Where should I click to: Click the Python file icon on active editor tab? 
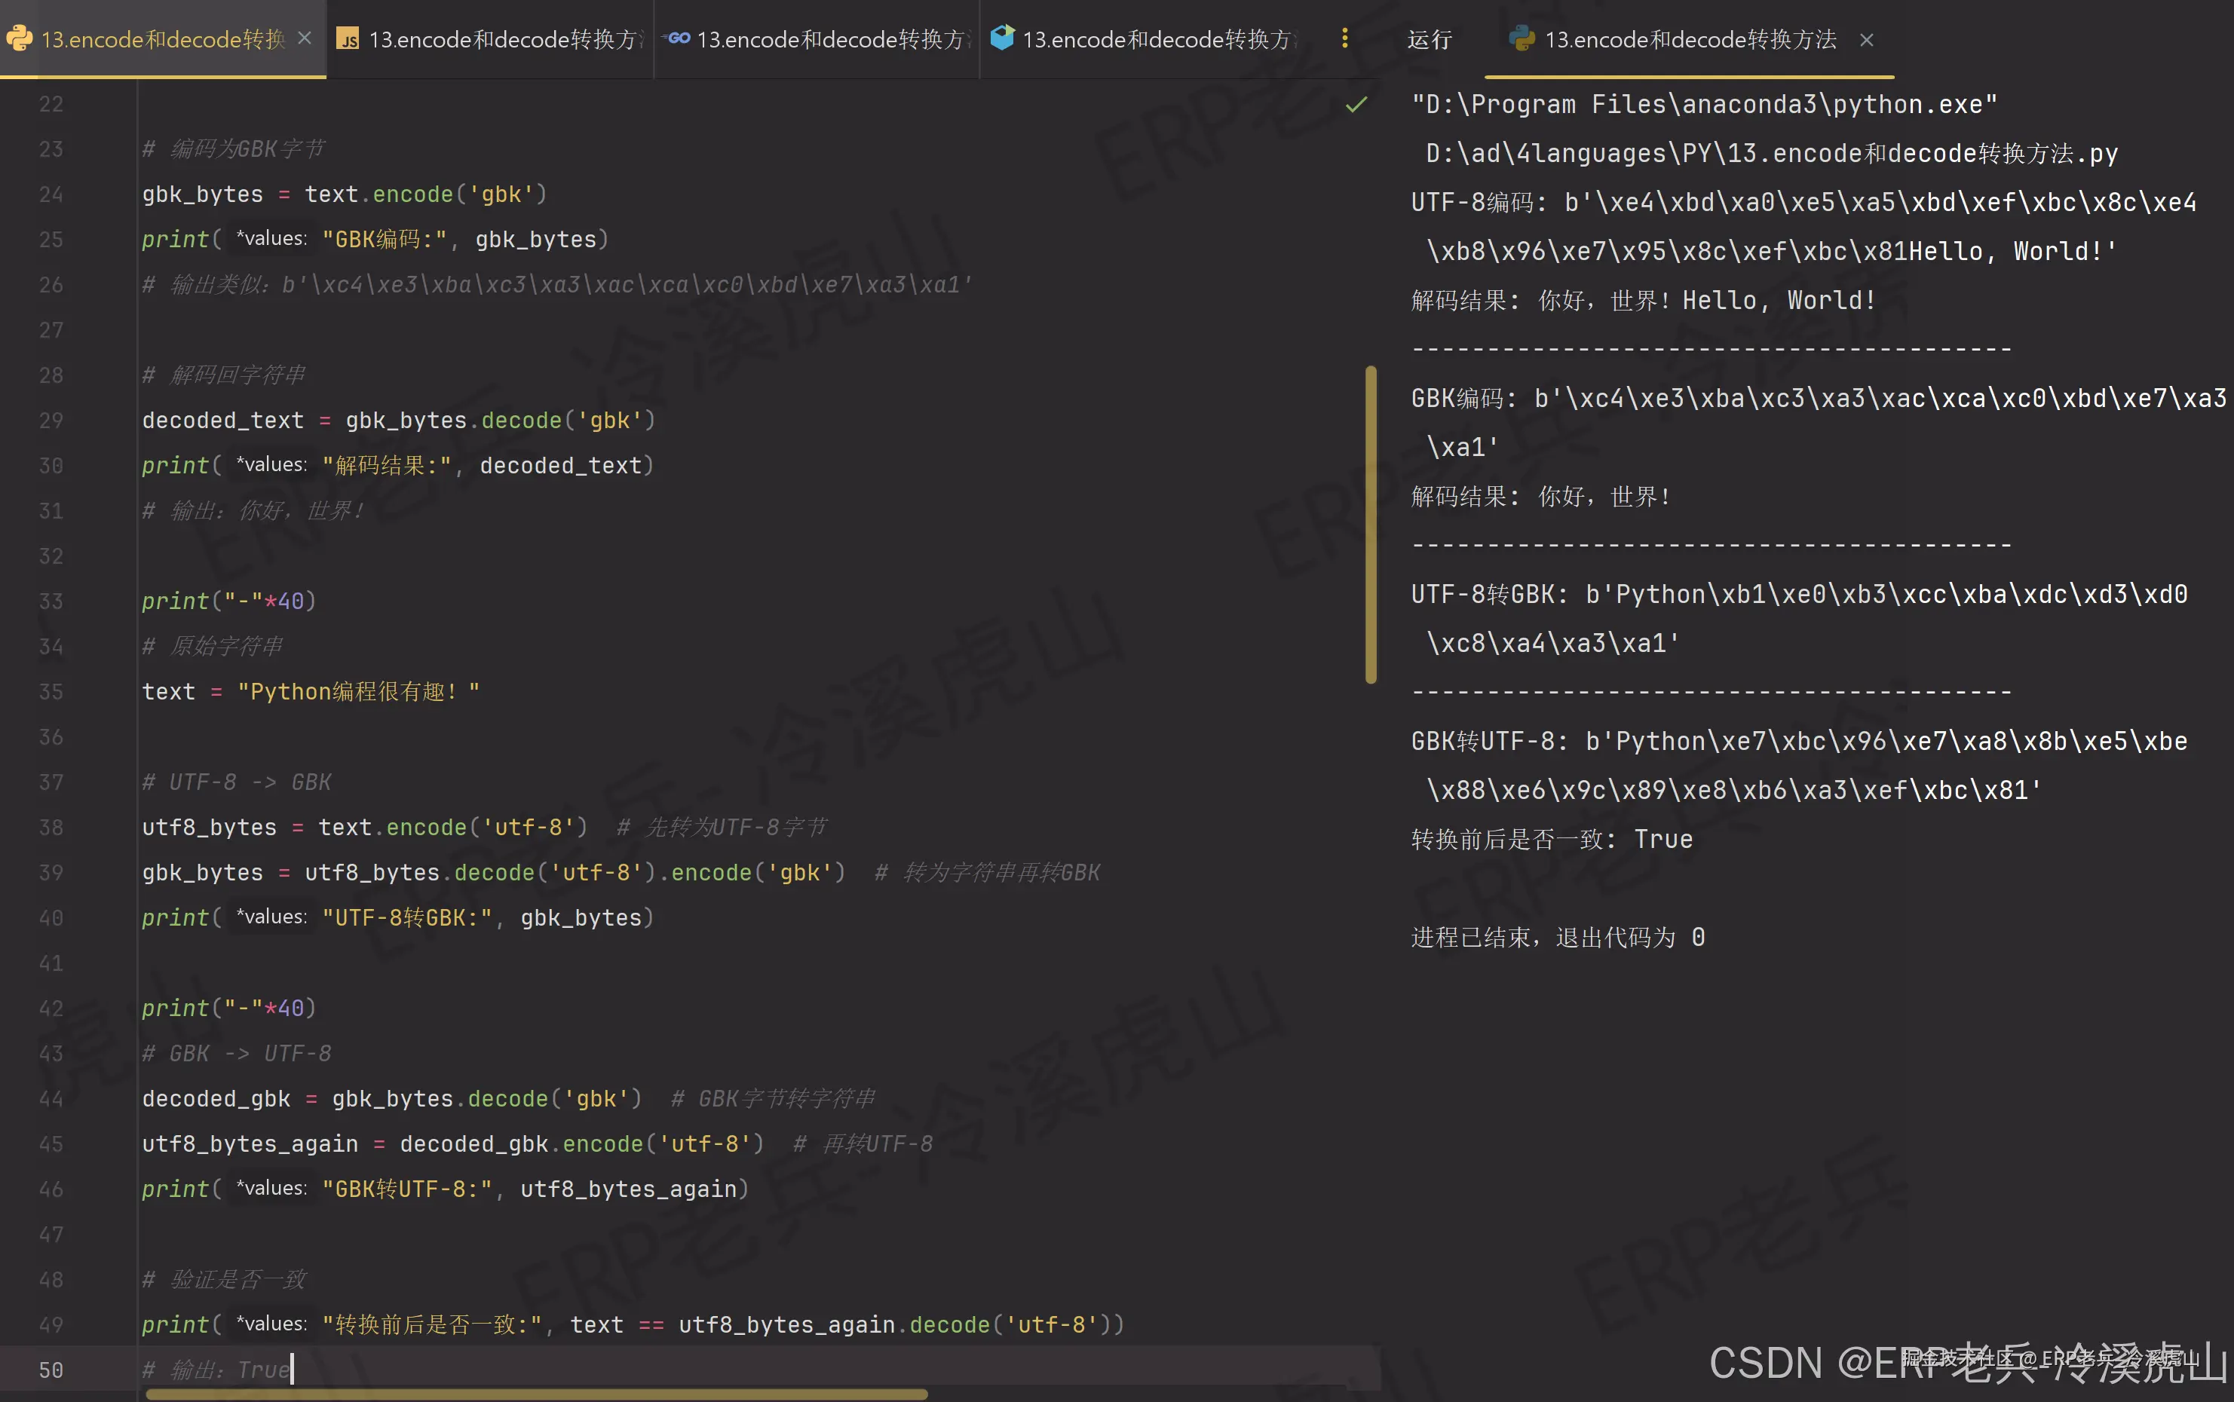[x=20, y=39]
